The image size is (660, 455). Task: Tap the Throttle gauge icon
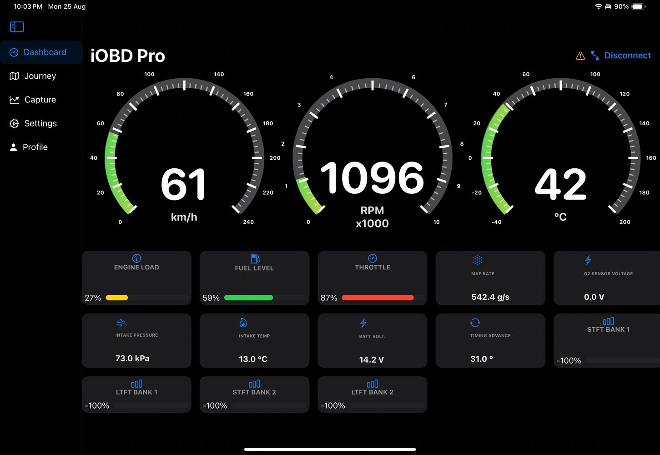372,258
